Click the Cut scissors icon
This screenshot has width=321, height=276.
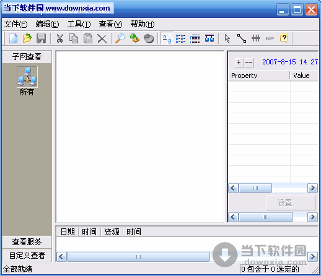(59, 38)
